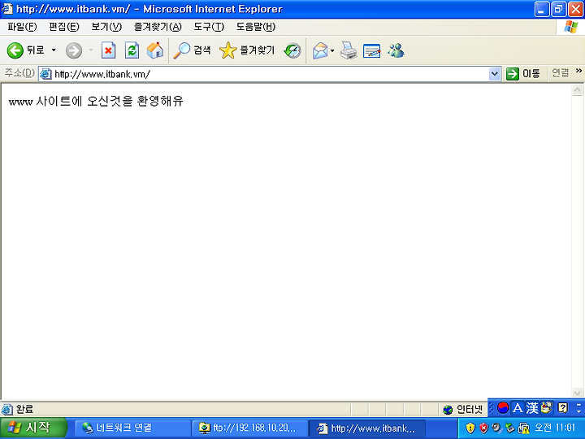Refresh the page with green arrows icon

pos(132,50)
